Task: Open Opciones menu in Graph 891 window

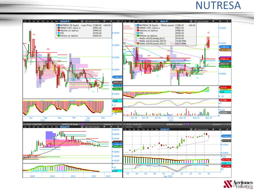Action: coord(217,124)
